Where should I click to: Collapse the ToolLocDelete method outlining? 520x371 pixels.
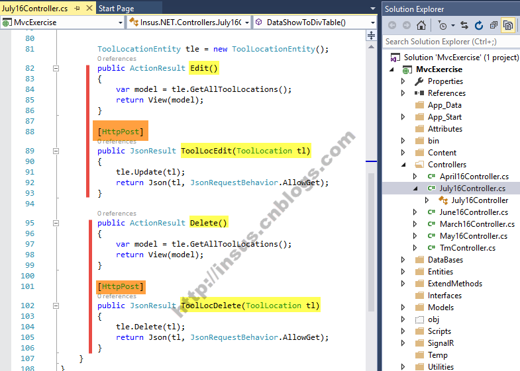56,306
